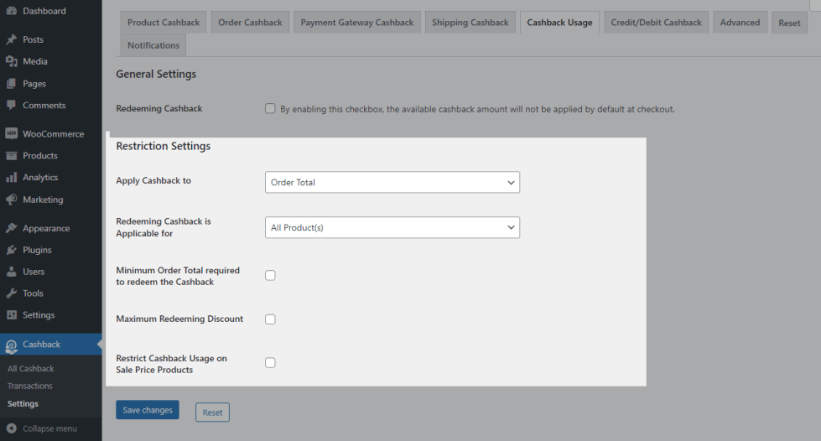This screenshot has width=821, height=441.
Task: Click the Appearance brush icon
Action: (12, 228)
